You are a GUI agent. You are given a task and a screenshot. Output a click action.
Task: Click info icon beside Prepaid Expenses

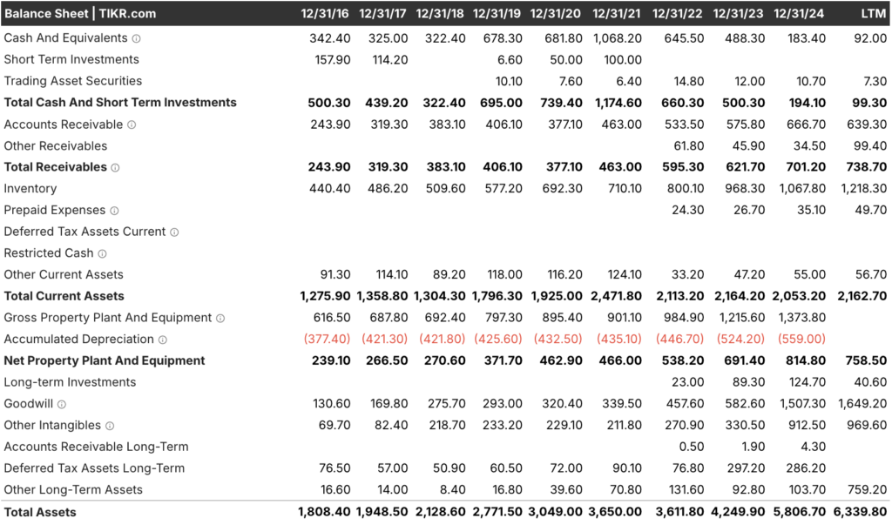114,211
